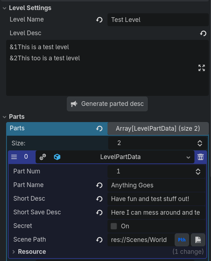The height and width of the screenshot is (261, 211).
Task: Click the Part Name field Anything Goes
Action: coord(156,185)
